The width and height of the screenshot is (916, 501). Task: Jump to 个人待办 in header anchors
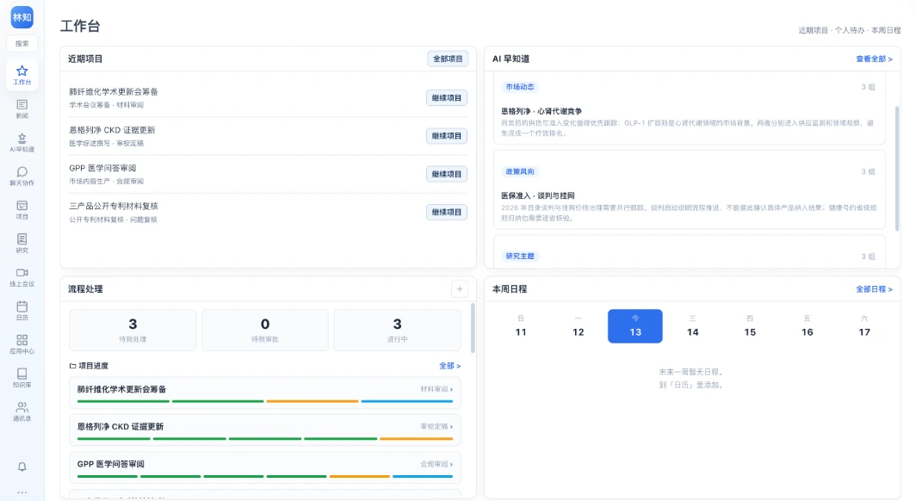(850, 30)
